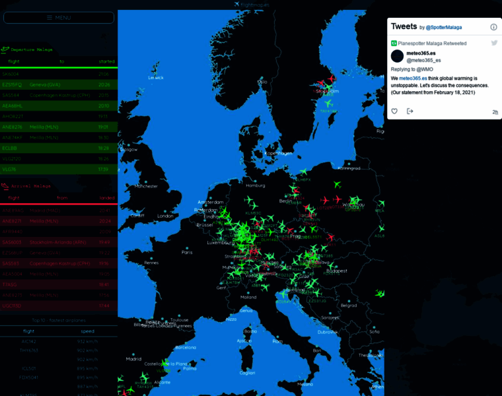Viewport: 502px width, 396px height.
Task: Click the Lerwick label near Shetland
Action: coord(156,77)
